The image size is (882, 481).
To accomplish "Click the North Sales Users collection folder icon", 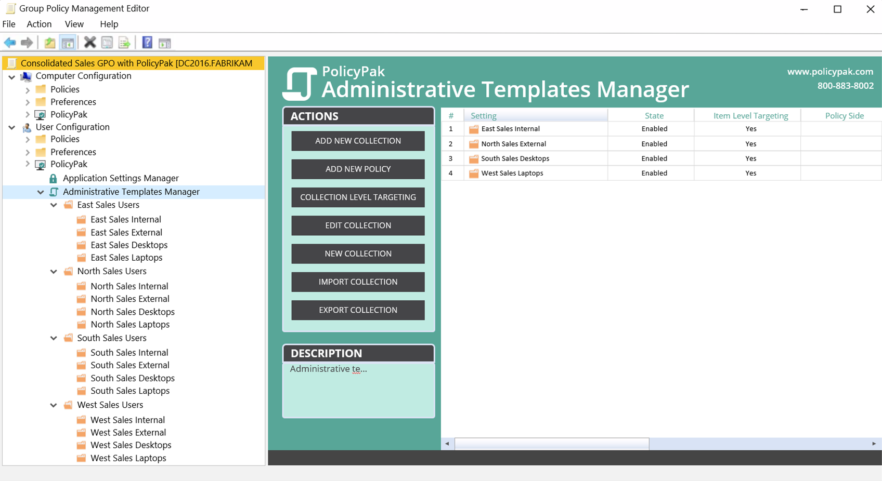I will pyautogui.click(x=68, y=272).
